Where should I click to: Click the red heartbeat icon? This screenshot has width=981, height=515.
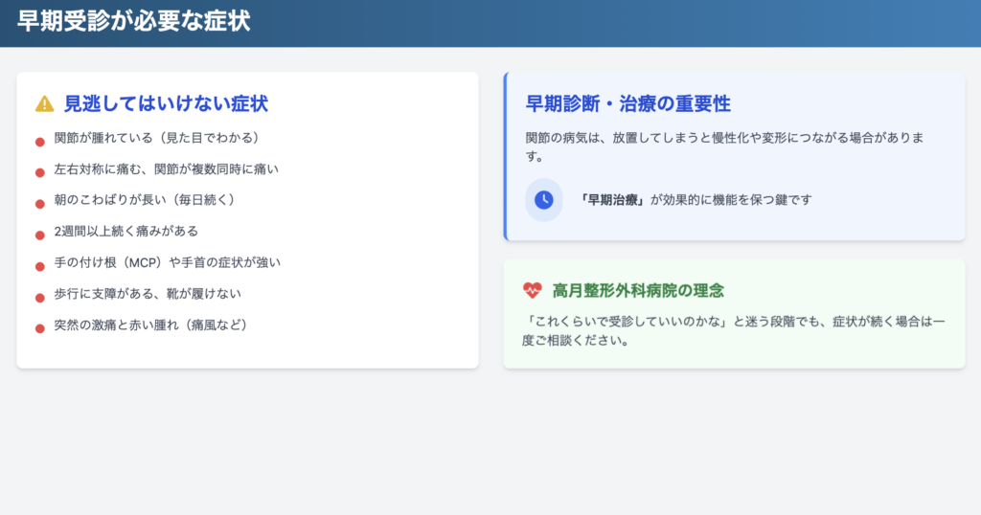coord(533,290)
